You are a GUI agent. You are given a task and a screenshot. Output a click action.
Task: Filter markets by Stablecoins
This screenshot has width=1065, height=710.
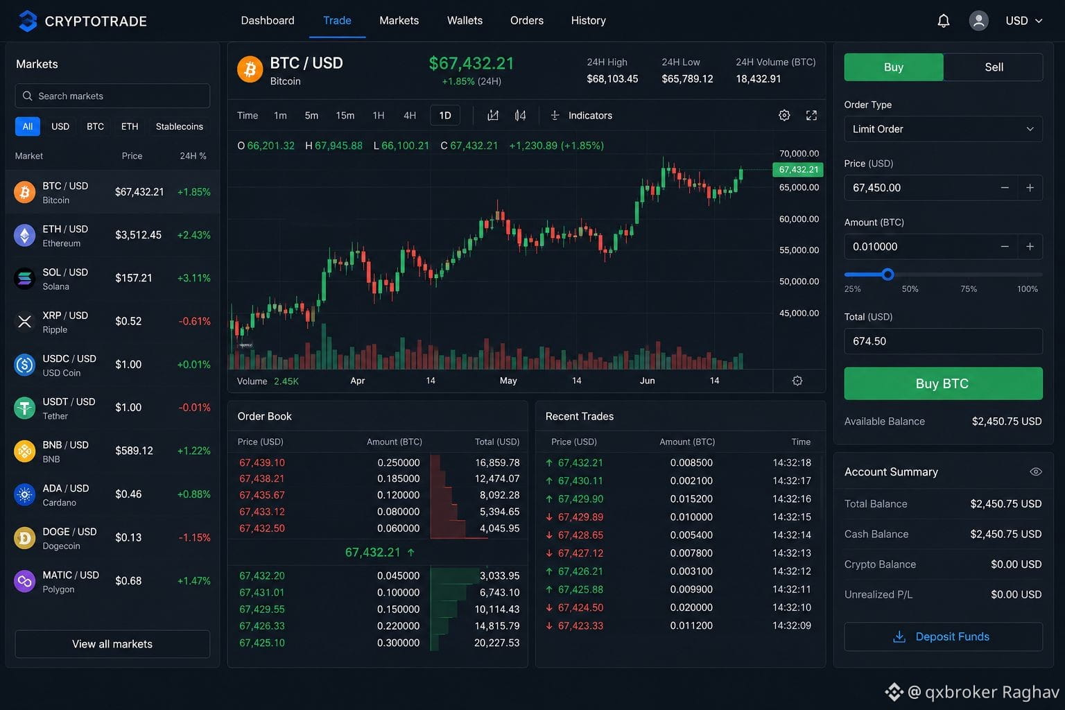[180, 126]
